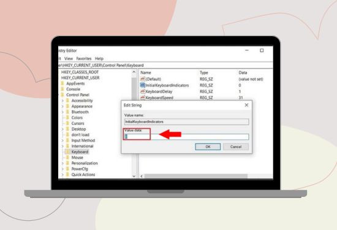Screen dimensions: 337x230
Task: Select the International folder
Action: pos(82,146)
